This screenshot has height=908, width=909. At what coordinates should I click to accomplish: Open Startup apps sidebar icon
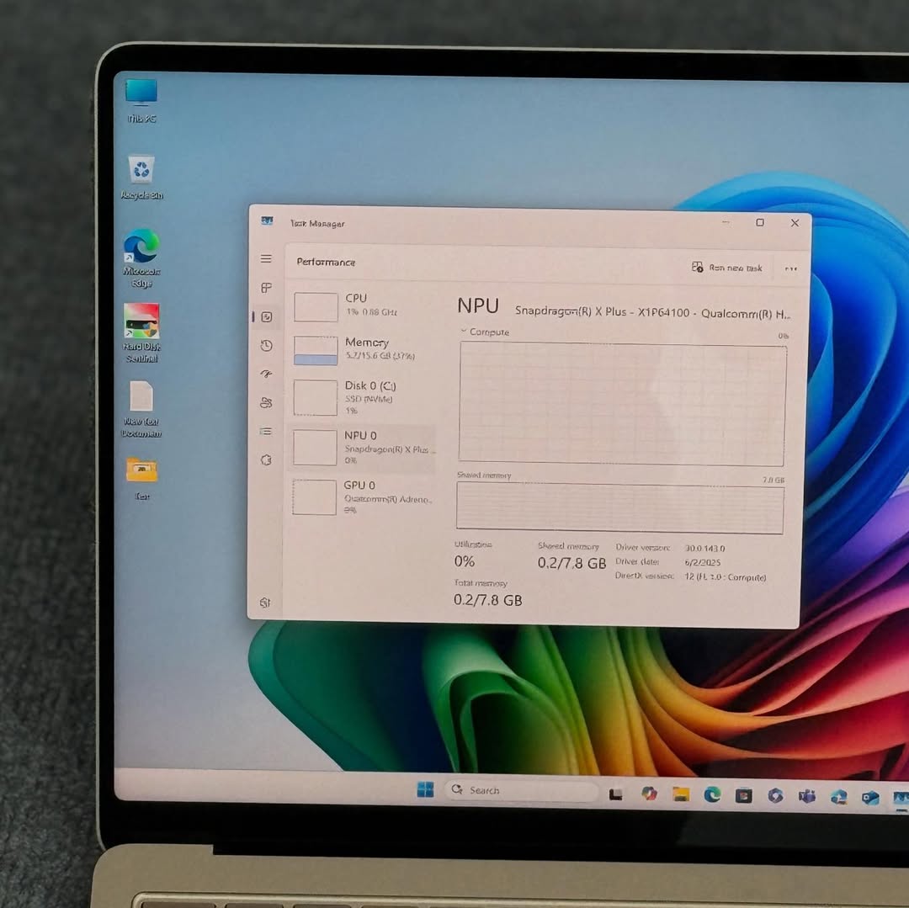point(266,374)
